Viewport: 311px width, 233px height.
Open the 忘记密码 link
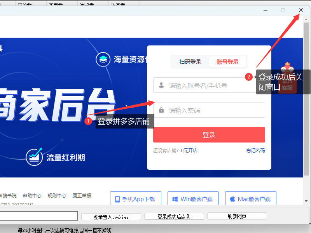point(255,151)
